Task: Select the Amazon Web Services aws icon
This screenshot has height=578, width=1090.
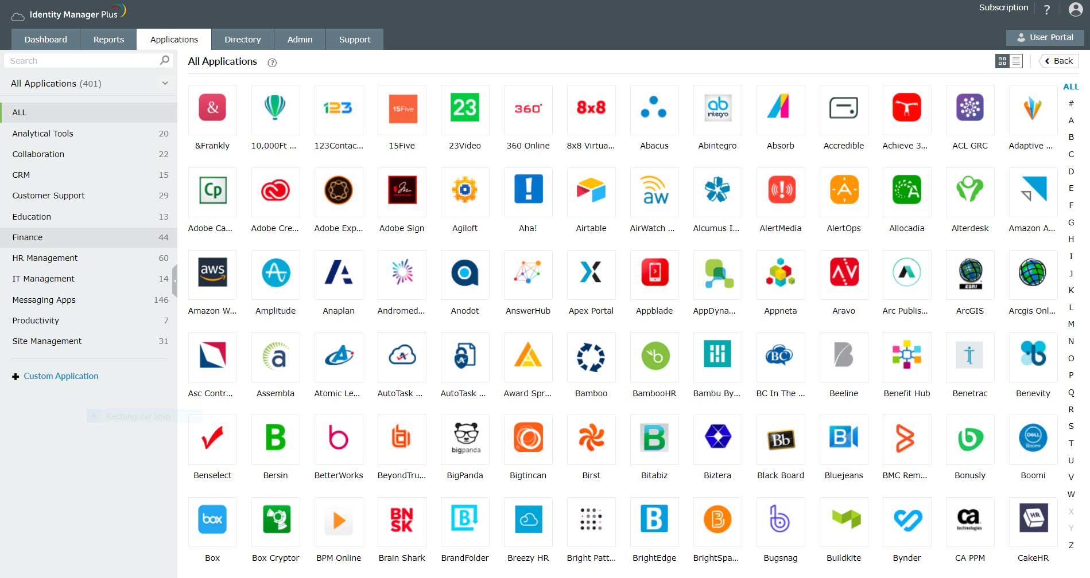Action: click(212, 274)
